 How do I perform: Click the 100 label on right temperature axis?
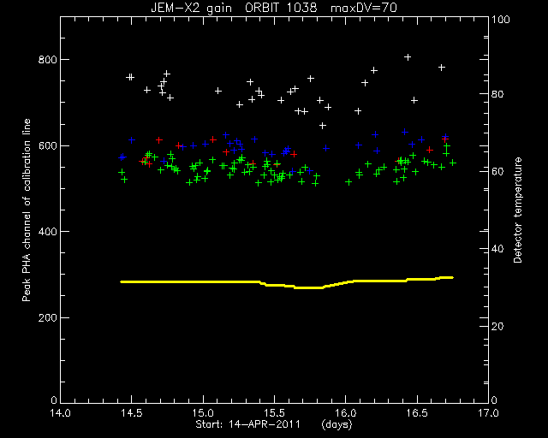(501, 20)
